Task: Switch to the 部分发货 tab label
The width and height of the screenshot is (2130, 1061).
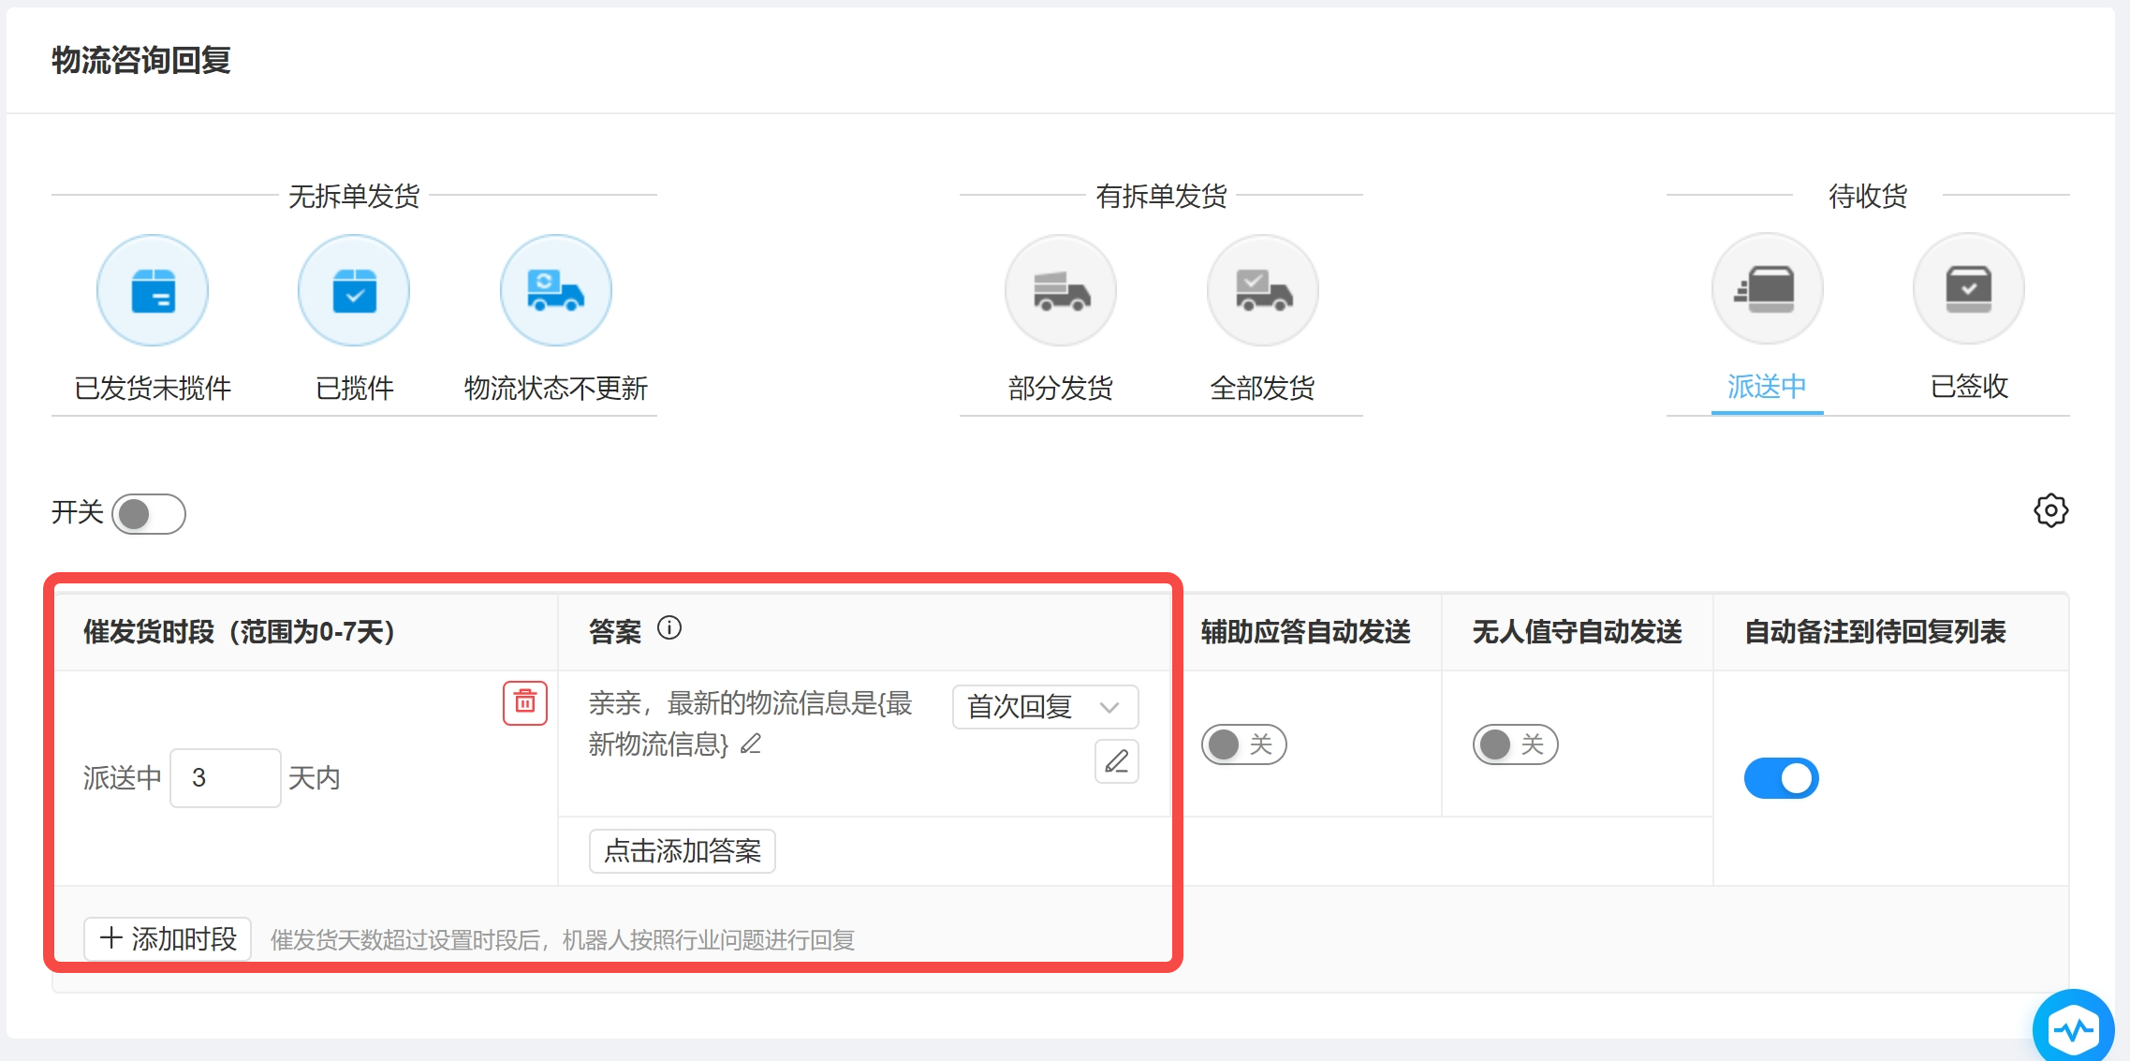Action: tap(1061, 388)
